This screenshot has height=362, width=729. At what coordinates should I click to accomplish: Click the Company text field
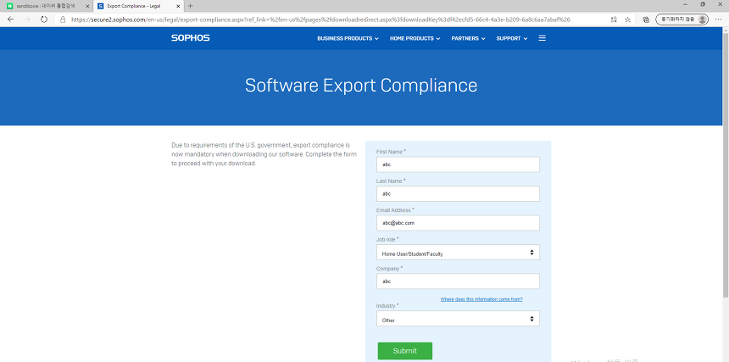coord(458,281)
